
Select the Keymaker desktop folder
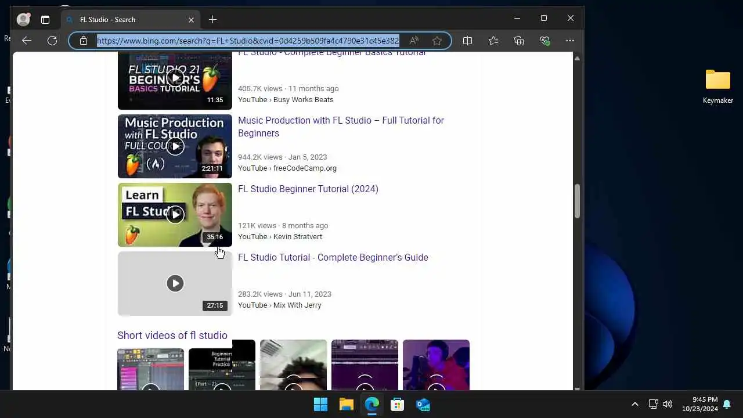[x=718, y=87]
